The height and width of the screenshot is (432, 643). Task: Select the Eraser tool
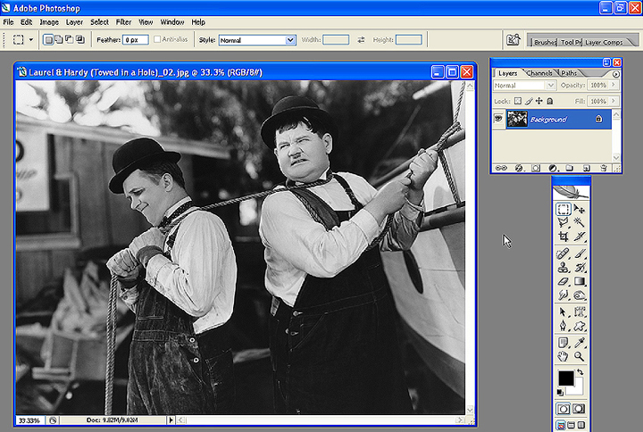(x=564, y=281)
